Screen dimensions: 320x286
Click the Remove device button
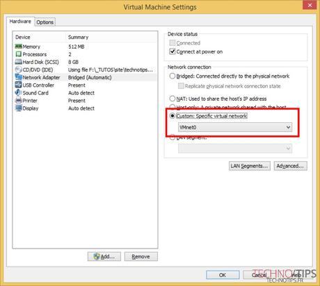point(141,256)
